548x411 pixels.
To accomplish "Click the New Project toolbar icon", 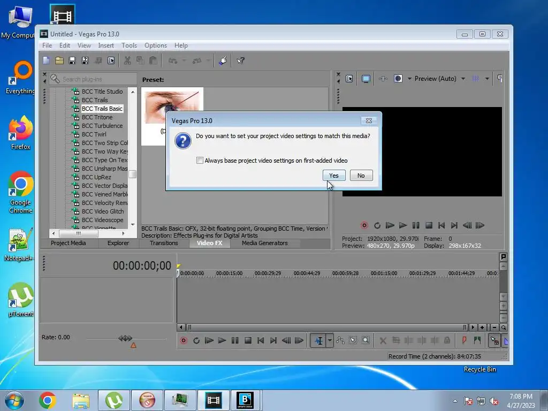I will pyautogui.click(x=46, y=60).
